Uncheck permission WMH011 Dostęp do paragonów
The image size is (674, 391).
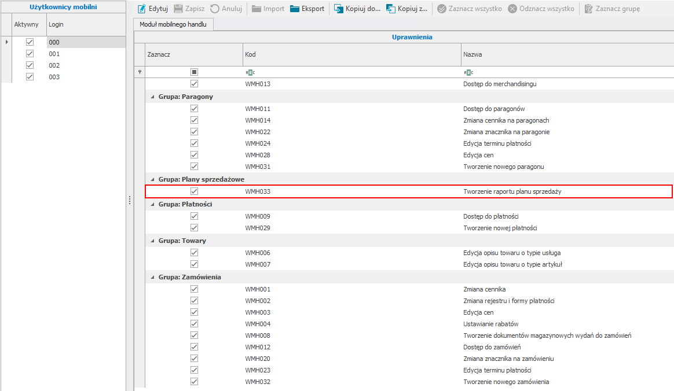[x=195, y=109]
